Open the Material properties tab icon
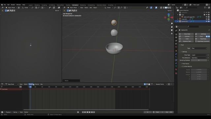This screenshot has height=119, width=211. point(176,69)
